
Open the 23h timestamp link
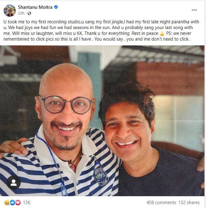pos(21,13)
